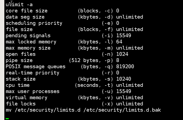183x120 pixels.
Task: Click the 'max locked memory' line label
Action: (31, 42)
